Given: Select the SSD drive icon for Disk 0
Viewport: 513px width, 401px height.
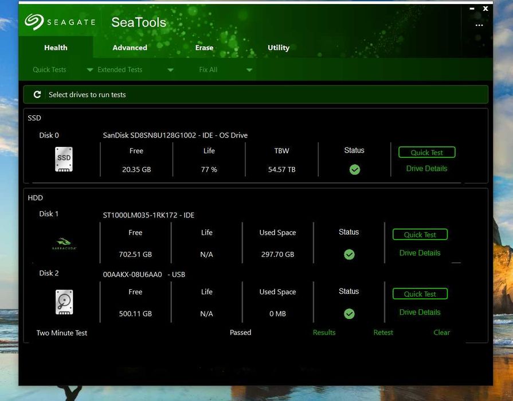Looking at the screenshot, I should (x=64, y=159).
